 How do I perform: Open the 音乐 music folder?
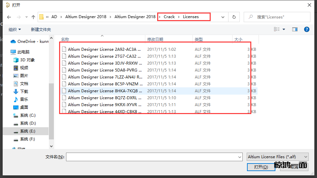(x=24, y=100)
